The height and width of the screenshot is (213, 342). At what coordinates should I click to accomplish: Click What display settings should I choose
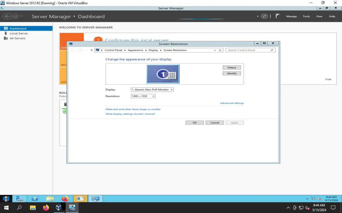[130, 114]
